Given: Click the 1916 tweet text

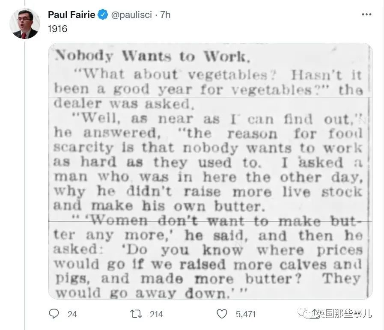Looking at the screenshot, I should [x=57, y=29].
